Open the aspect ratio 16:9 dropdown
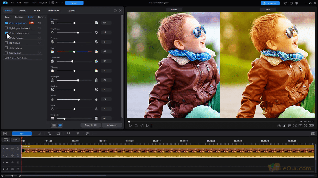 tap(311, 126)
